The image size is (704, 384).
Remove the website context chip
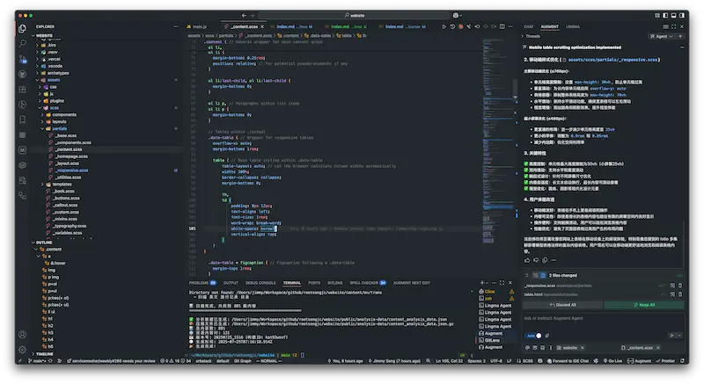pyautogui.click(x=583, y=348)
